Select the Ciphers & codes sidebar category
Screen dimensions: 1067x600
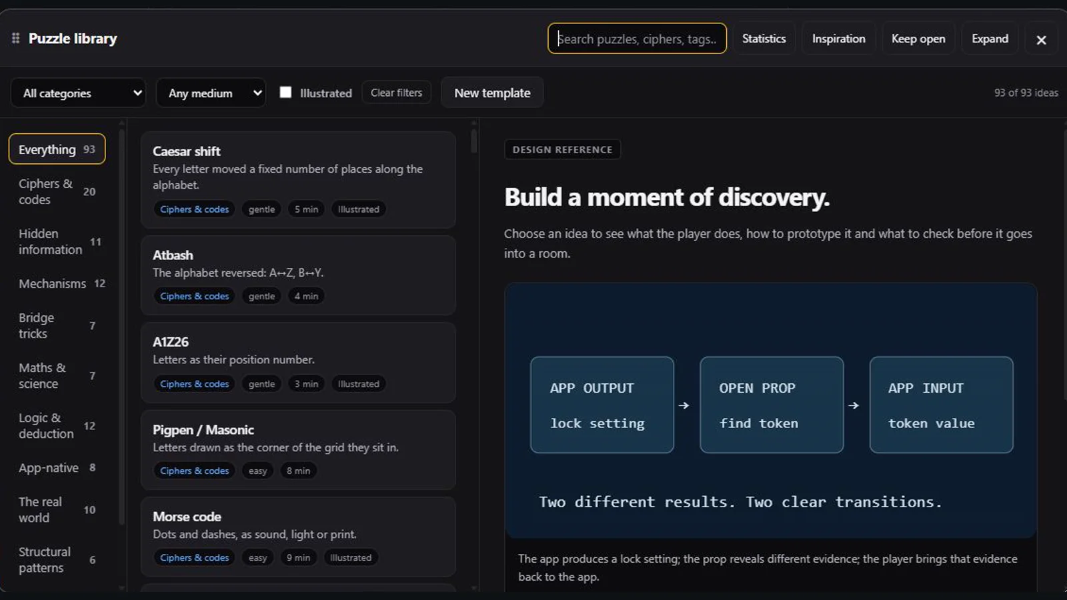pos(57,191)
